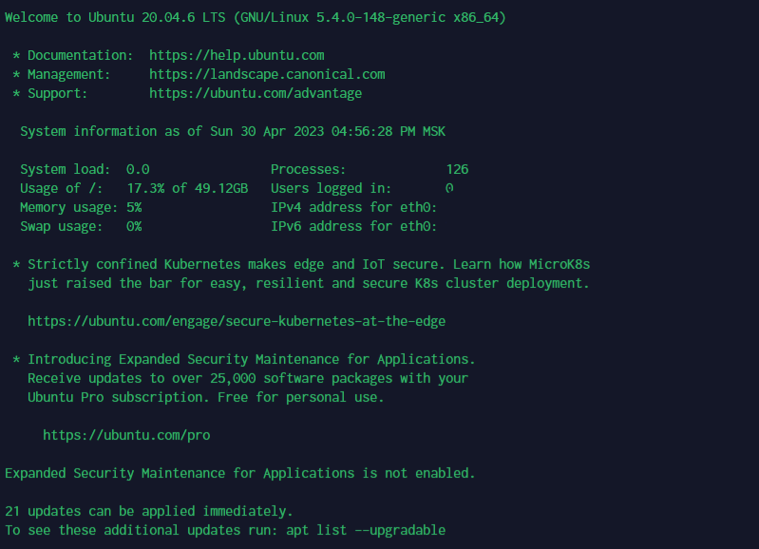
Task: Click the Welcome to Ubuntu 20.04.6 line
Action: coord(256,18)
